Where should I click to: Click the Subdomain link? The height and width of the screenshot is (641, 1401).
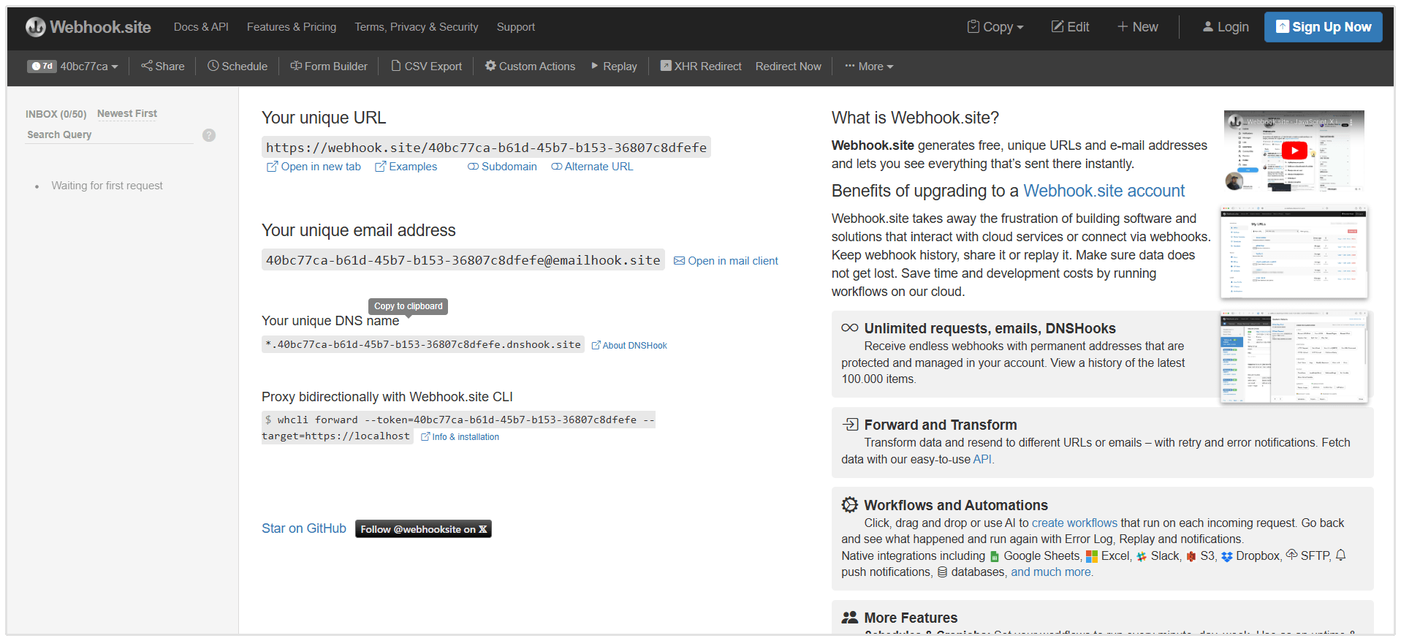point(502,167)
